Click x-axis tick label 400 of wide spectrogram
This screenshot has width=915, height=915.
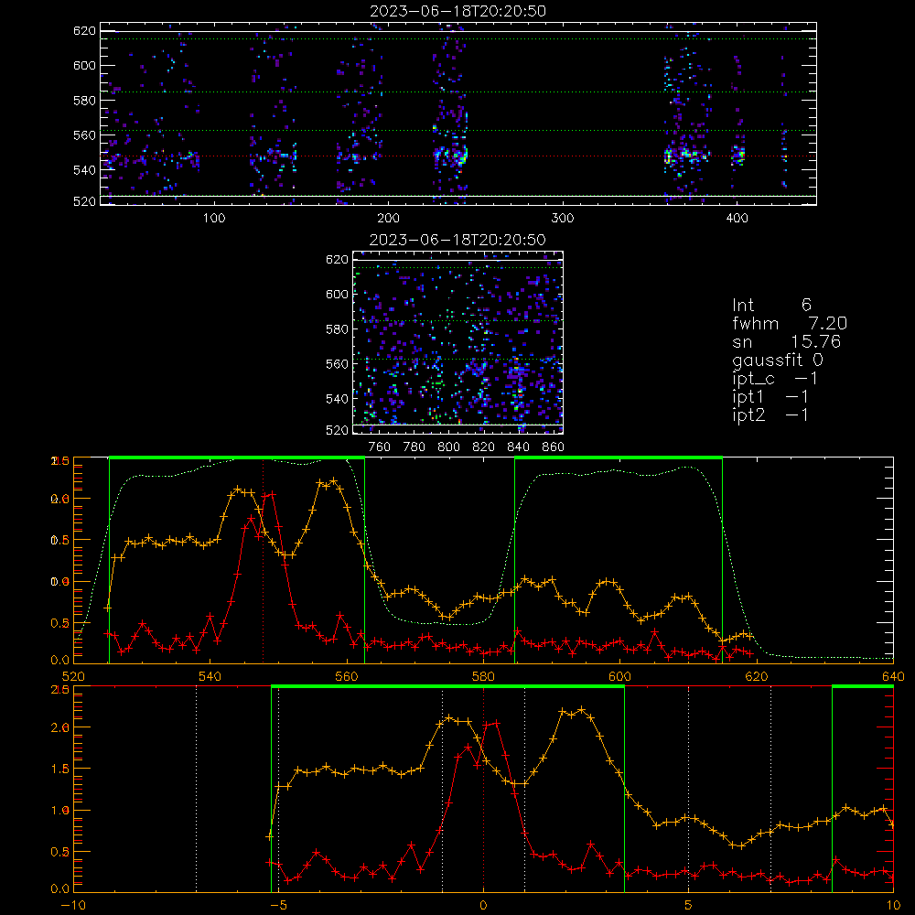point(737,219)
